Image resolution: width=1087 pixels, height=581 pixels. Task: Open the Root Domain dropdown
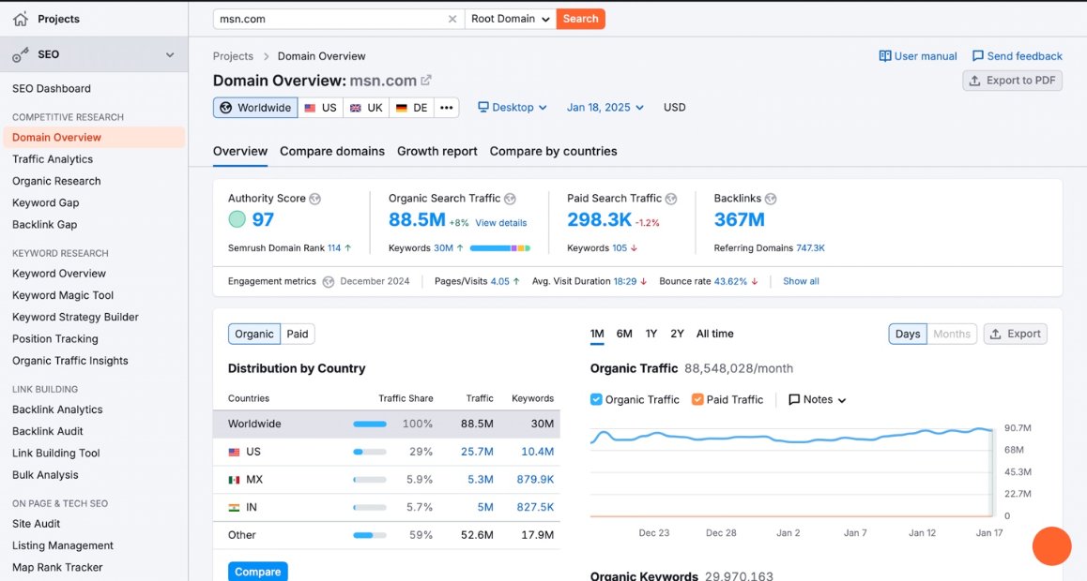coord(511,19)
